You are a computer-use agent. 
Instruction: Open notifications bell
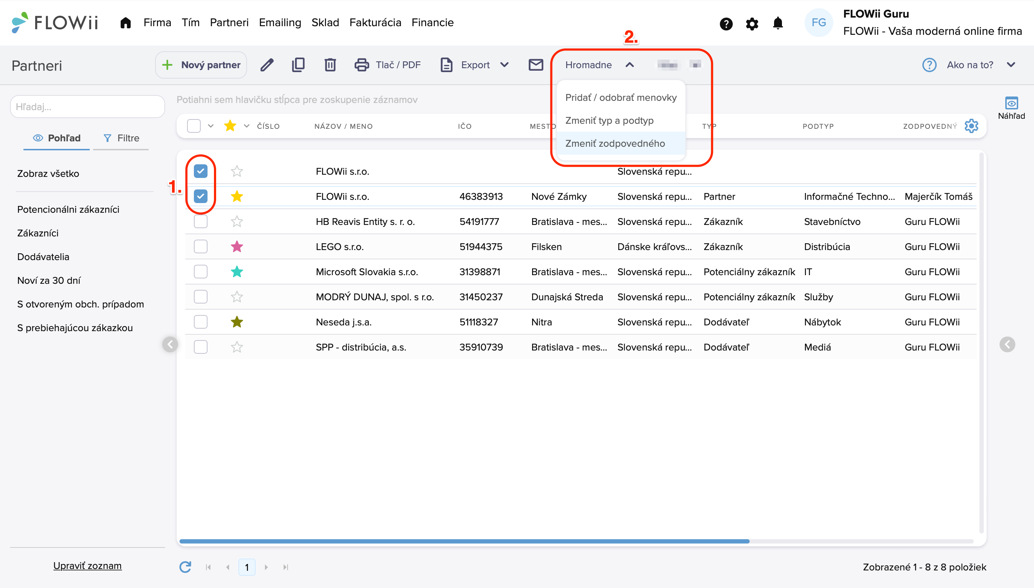[x=777, y=23]
